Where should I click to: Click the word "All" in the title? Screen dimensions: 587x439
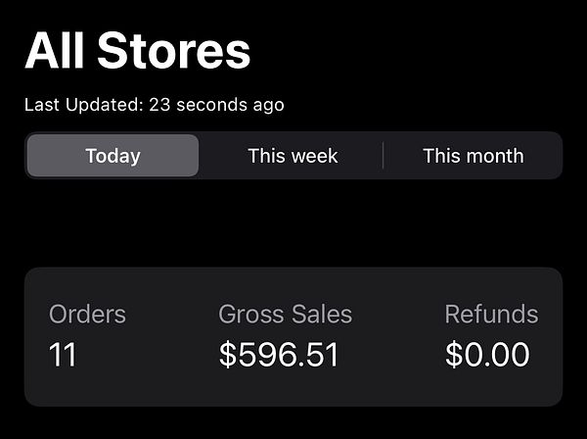pos(54,51)
